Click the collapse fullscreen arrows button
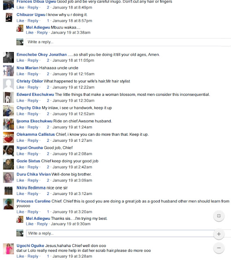 click(x=219, y=216)
